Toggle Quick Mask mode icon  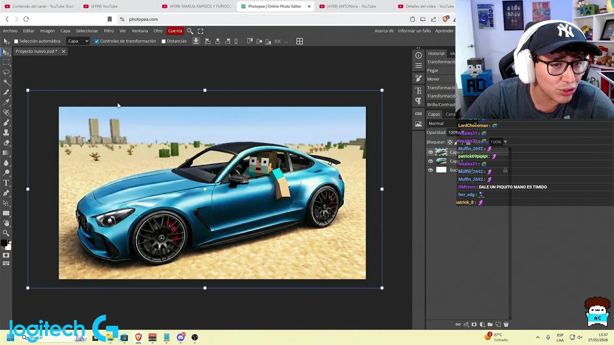6,255
